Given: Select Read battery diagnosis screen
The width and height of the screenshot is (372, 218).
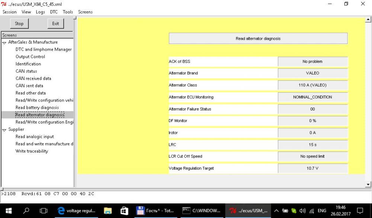Looking at the screenshot, I should pyautogui.click(x=37, y=108).
